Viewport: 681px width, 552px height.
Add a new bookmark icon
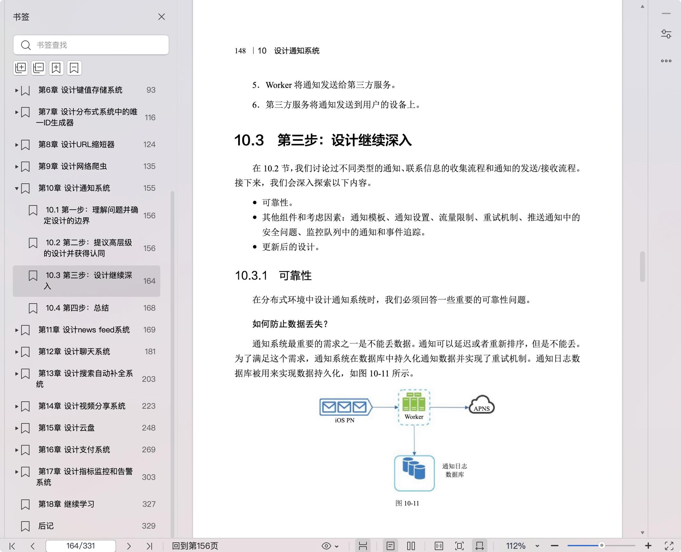click(56, 68)
